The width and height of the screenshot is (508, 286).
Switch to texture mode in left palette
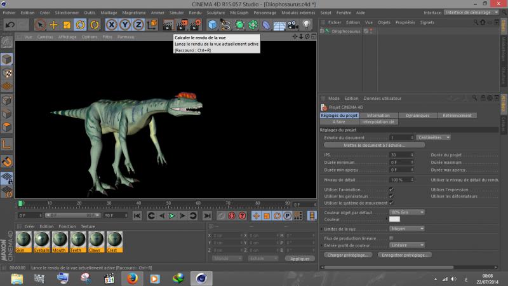(7, 73)
